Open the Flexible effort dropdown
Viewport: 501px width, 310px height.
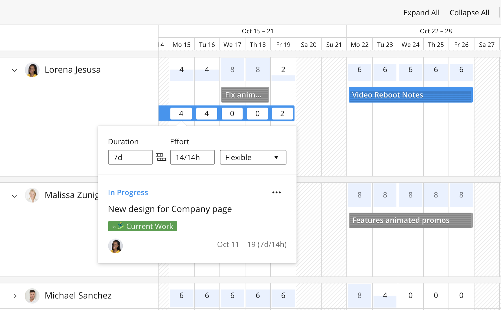coord(253,157)
